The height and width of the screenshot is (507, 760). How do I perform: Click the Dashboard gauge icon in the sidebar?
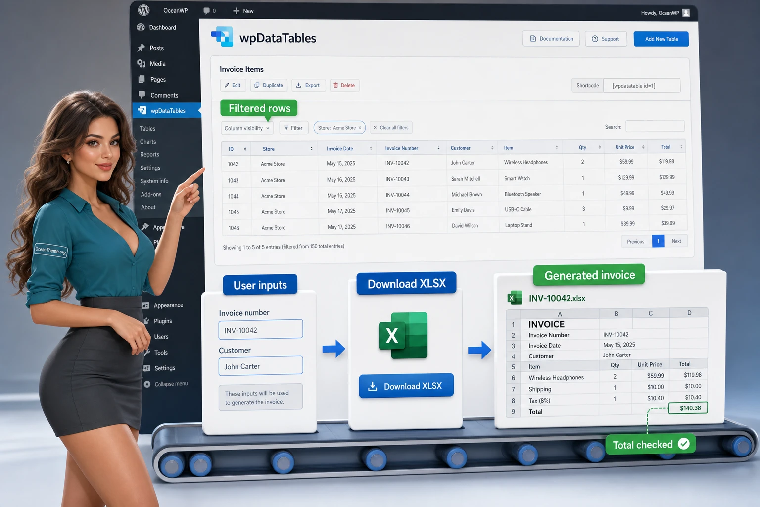(141, 27)
